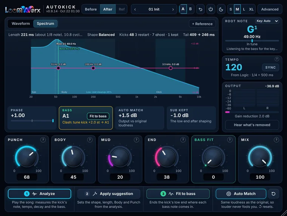Viewport: 287px width, 216px height.
Task: Set window size to XL
Action: tap(251, 9)
